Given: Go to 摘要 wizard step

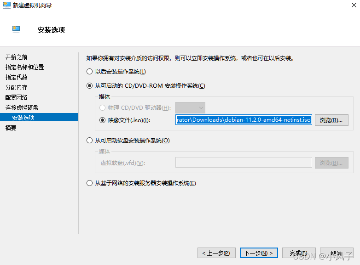Looking at the screenshot, I should coord(11,128).
